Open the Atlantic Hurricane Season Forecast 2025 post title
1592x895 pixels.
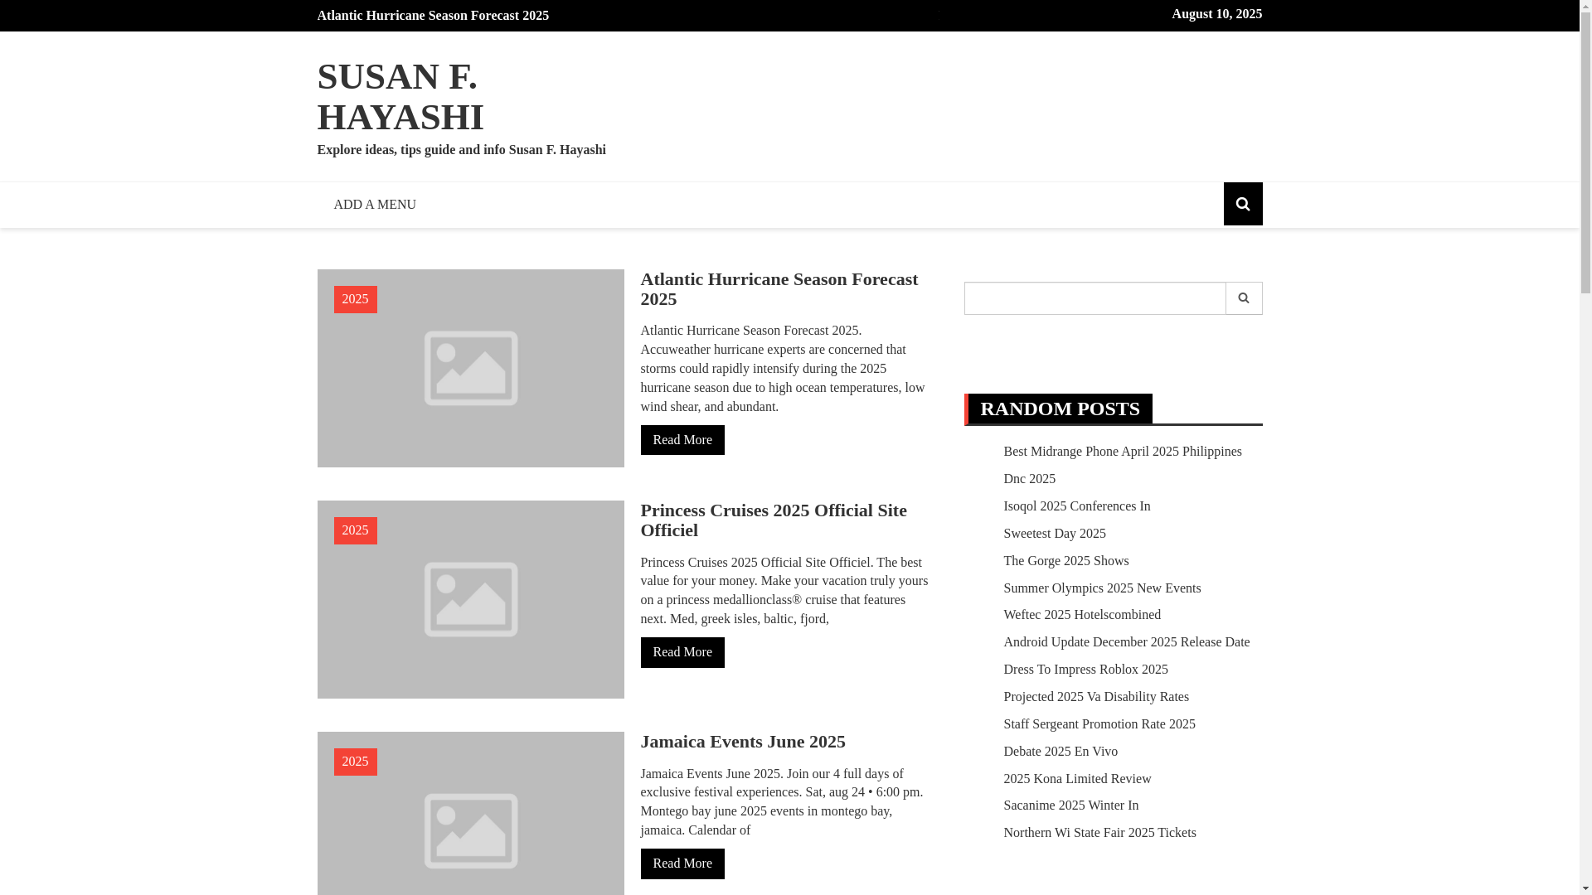[779, 288]
